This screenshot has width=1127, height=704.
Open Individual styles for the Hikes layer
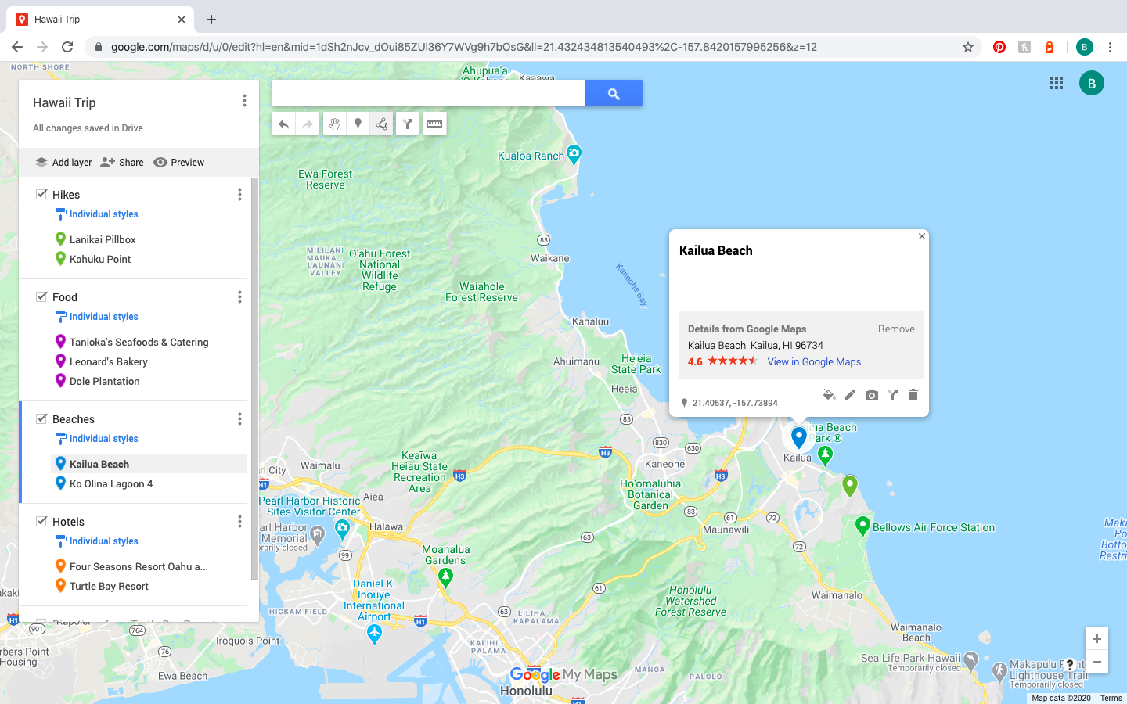pos(96,214)
